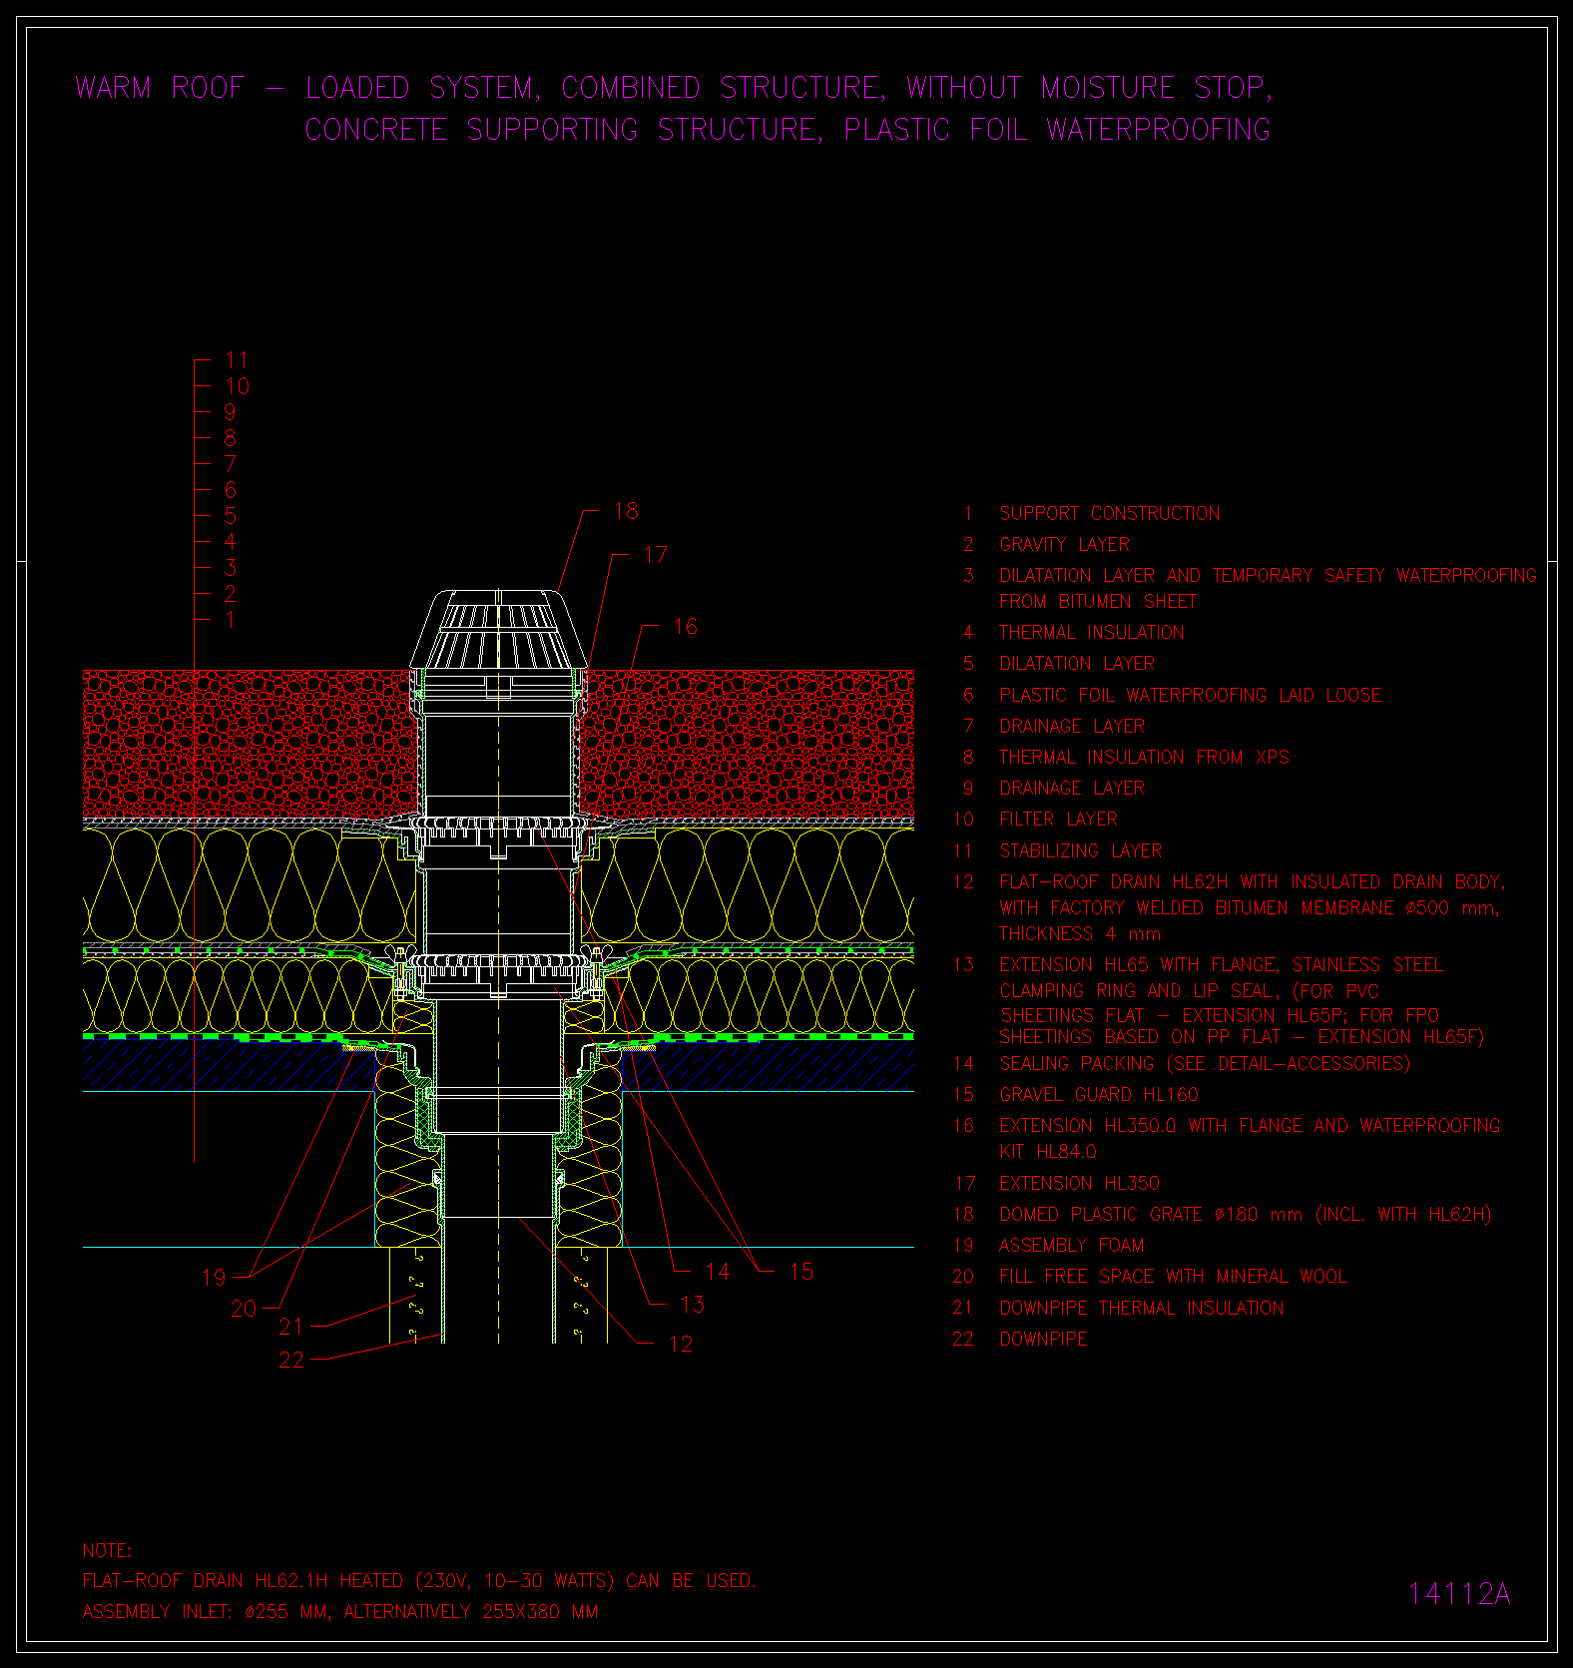Screen dimensions: 1573x1668
Task: Click callout number 17 near the drain
Action: (x=655, y=555)
